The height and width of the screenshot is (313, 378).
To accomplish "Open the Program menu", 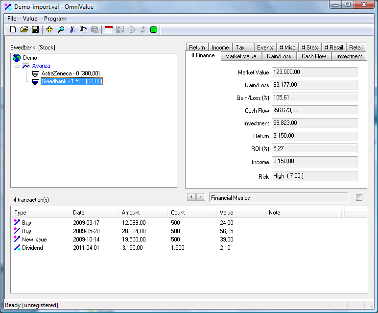I will click(x=55, y=19).
